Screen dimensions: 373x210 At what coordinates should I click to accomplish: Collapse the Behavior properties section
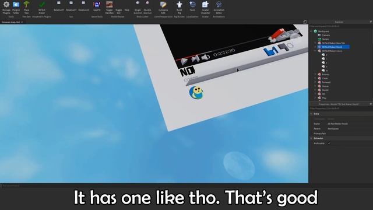311,138
